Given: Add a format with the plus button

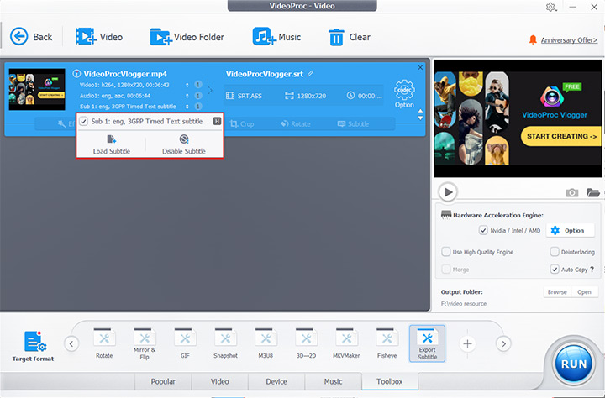Looking at the screenshot, I should click(x=467, y=343).
